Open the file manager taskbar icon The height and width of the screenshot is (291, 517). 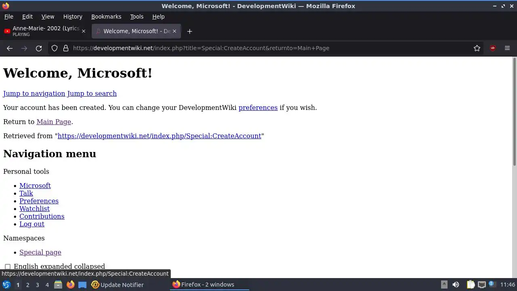(58, 285)
